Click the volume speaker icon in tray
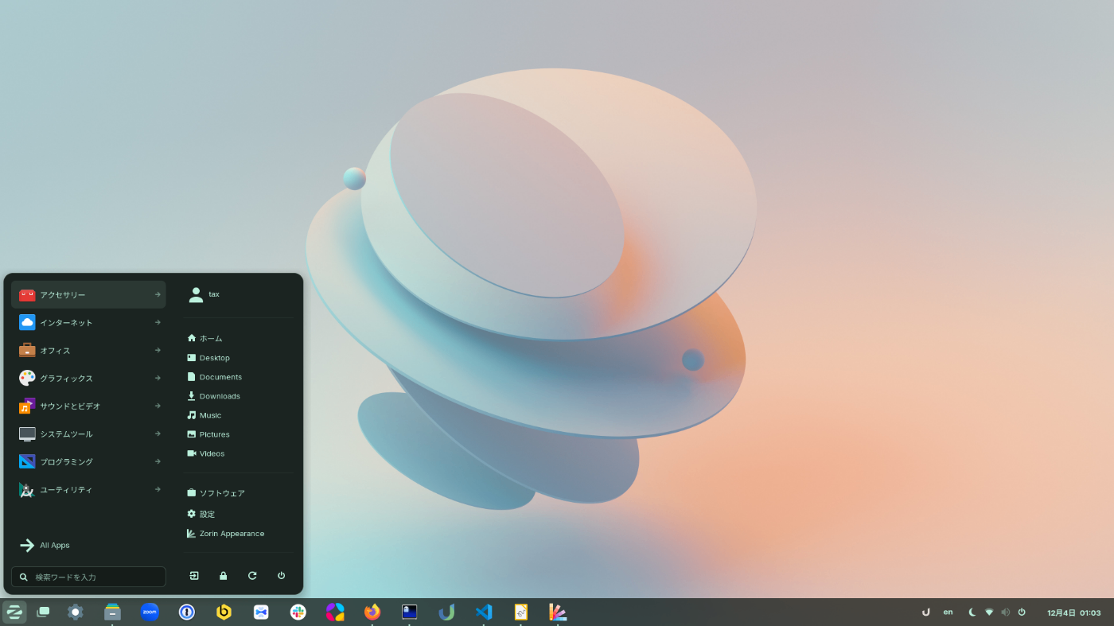Viewport: 1114px width, 626px height. pos(1005,612)
